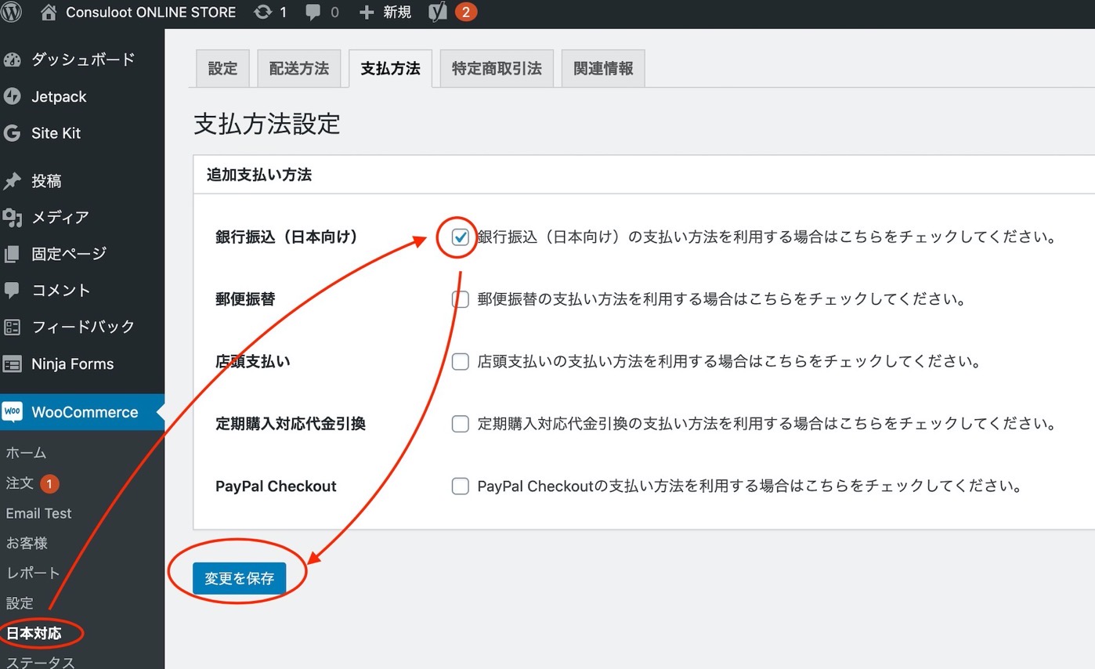Click the 固定ページ pages icon
This screenshot has width=1095, height=669.
pyautogui.click(x=12, y=254)
